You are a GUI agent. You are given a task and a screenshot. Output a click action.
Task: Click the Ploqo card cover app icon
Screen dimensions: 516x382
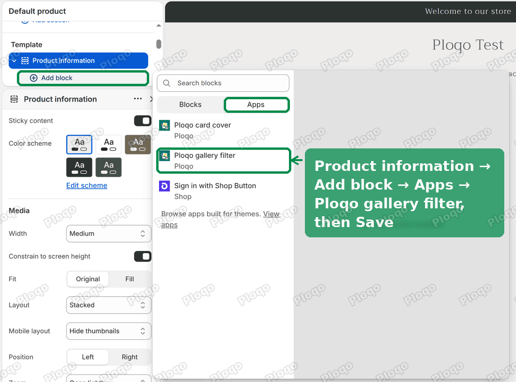pyautogui.click(x=165, y=125)
